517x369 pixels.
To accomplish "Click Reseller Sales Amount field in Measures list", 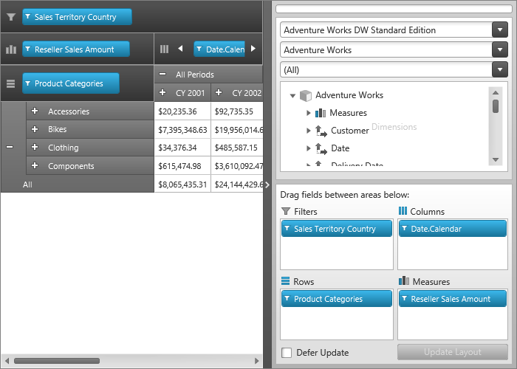I will tap(452, 298).
